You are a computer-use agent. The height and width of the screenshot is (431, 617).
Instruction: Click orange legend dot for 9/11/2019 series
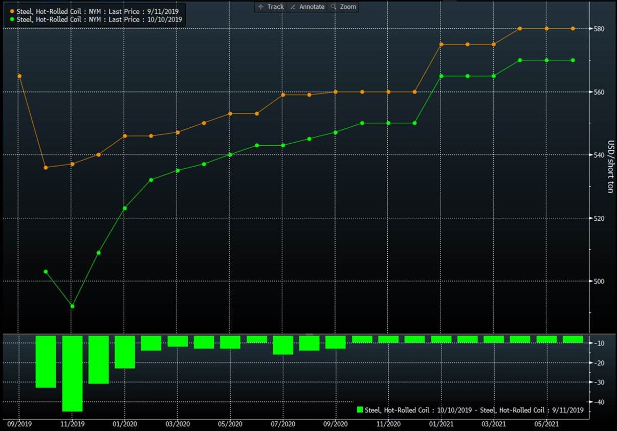tap(12, 11)
